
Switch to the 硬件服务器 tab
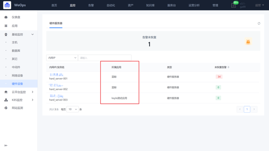(x=56, y=23)
